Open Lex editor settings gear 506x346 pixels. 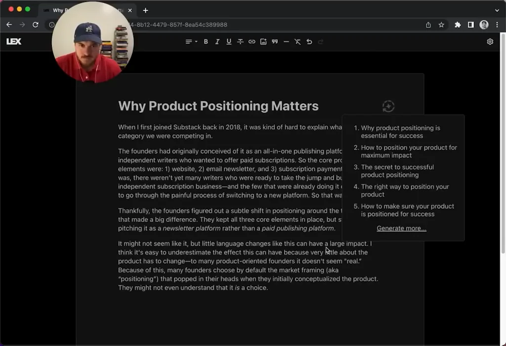[490, 42]
